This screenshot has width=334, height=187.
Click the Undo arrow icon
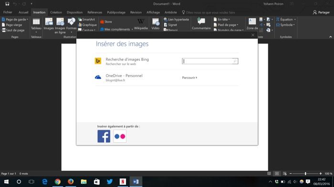pos(15,4)
